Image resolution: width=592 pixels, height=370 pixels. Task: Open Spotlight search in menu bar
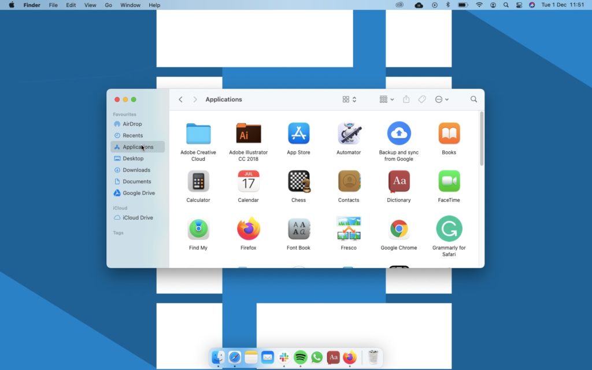pos(506,5)
